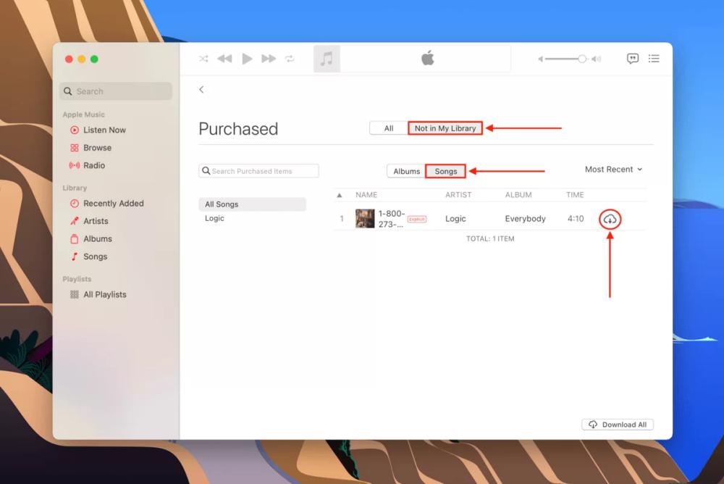Click the Search Purchased Items field
The width and height of the screenshot is (724, 484).
coord(258,171)
